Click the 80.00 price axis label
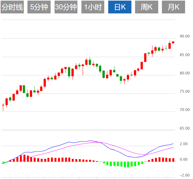 185,73
